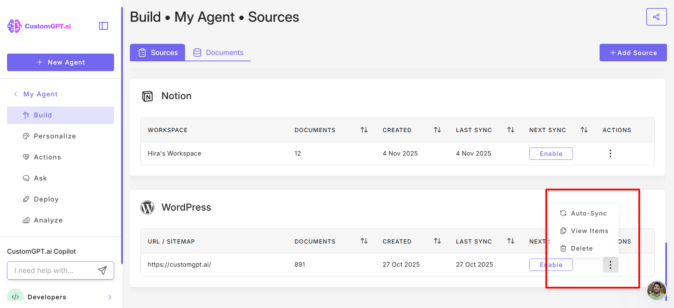Click the share icon at top right
This screenshot has width=674, height=308.
click(656, 17)
